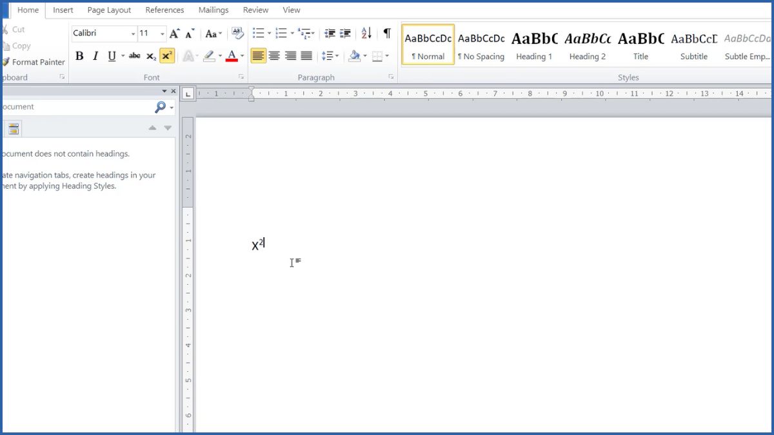774x435 pixels.
Task: Click Format Painter button
Action: 34,62
